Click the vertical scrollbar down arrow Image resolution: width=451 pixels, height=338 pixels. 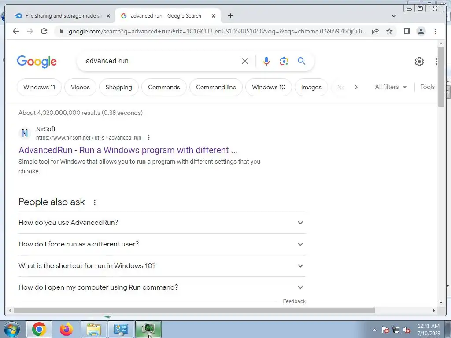click(x=441, y=303)
